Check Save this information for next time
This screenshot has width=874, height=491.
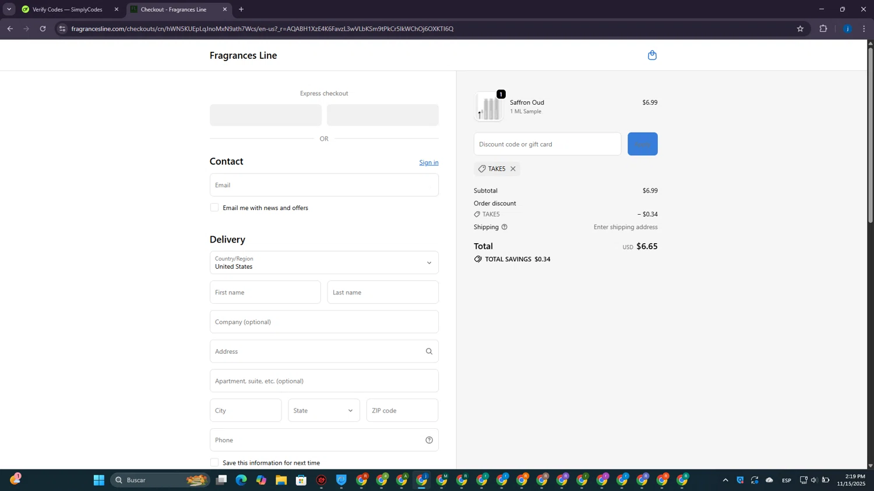tap(214, 462)
